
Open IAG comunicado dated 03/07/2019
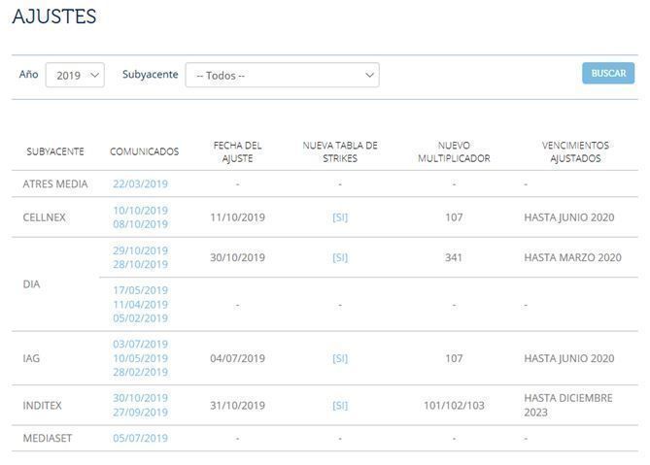[x=140, y=344]
